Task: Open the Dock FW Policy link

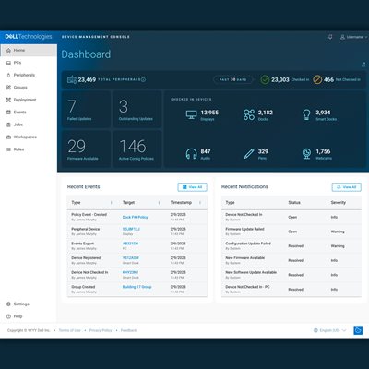Action: [x=135, y=217]
